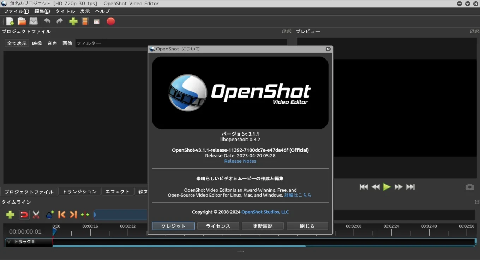The height and width of the screenshot is (260, 480).
Task: Open the Release Notes link
Action: (240, 161)
